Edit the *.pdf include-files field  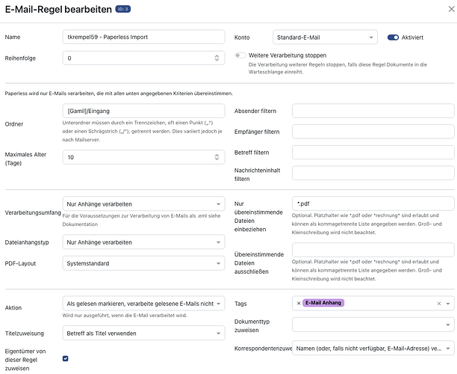(373, 203)
